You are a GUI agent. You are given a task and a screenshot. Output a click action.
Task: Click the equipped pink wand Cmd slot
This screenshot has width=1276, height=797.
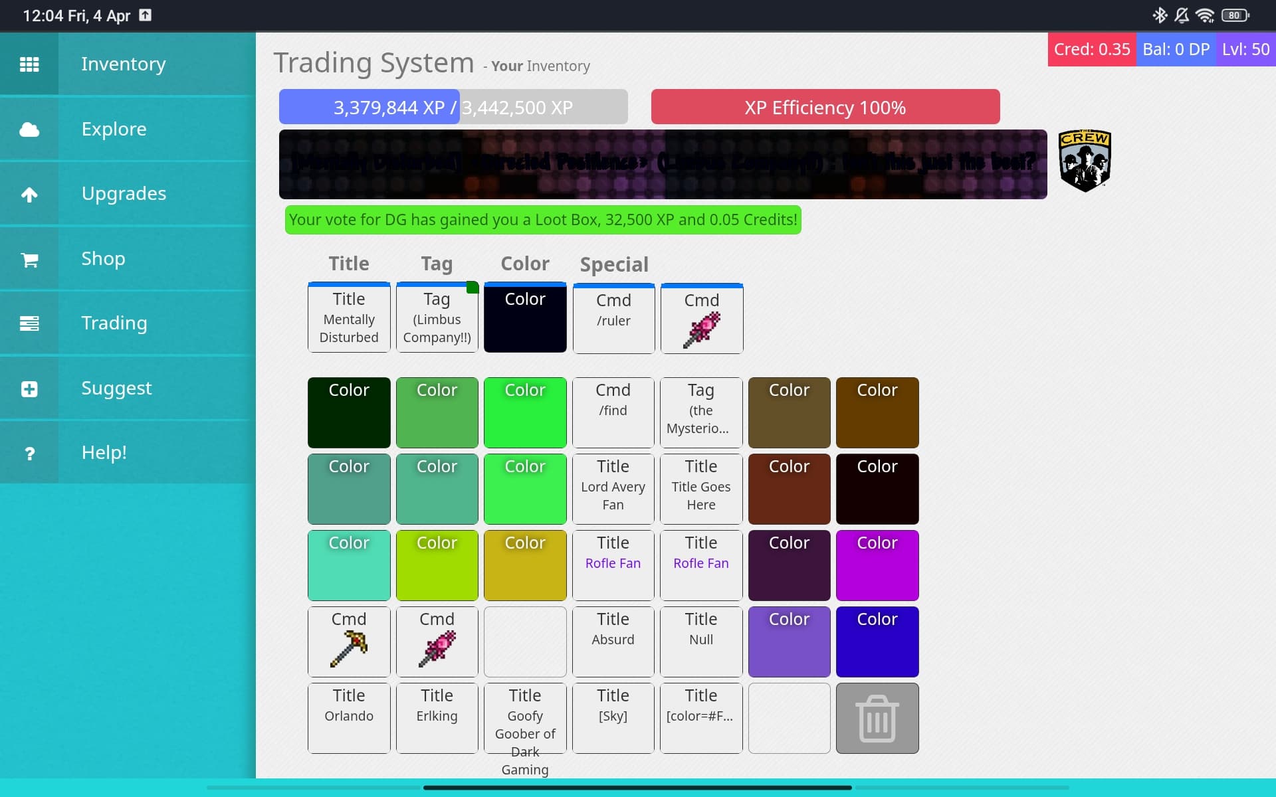click(701, 318)
